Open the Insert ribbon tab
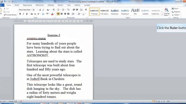The width and height of the screenshot is (186, 104). 17,5
